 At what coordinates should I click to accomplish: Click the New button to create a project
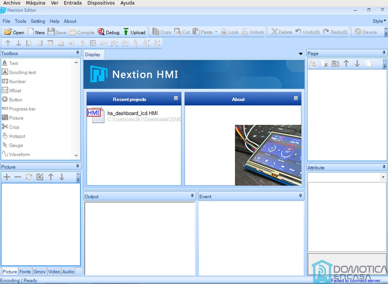(x=37, y=32)
